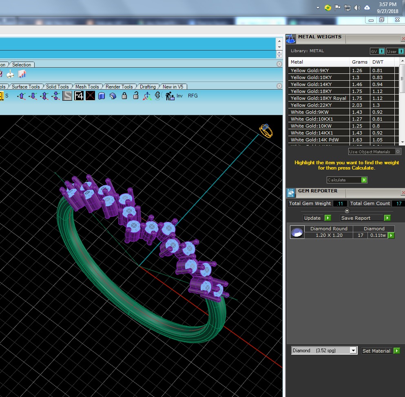Screen dimensions: 405x397
Task: Switch to the Solid Tools tab
Action: click(x=58, y=87)
